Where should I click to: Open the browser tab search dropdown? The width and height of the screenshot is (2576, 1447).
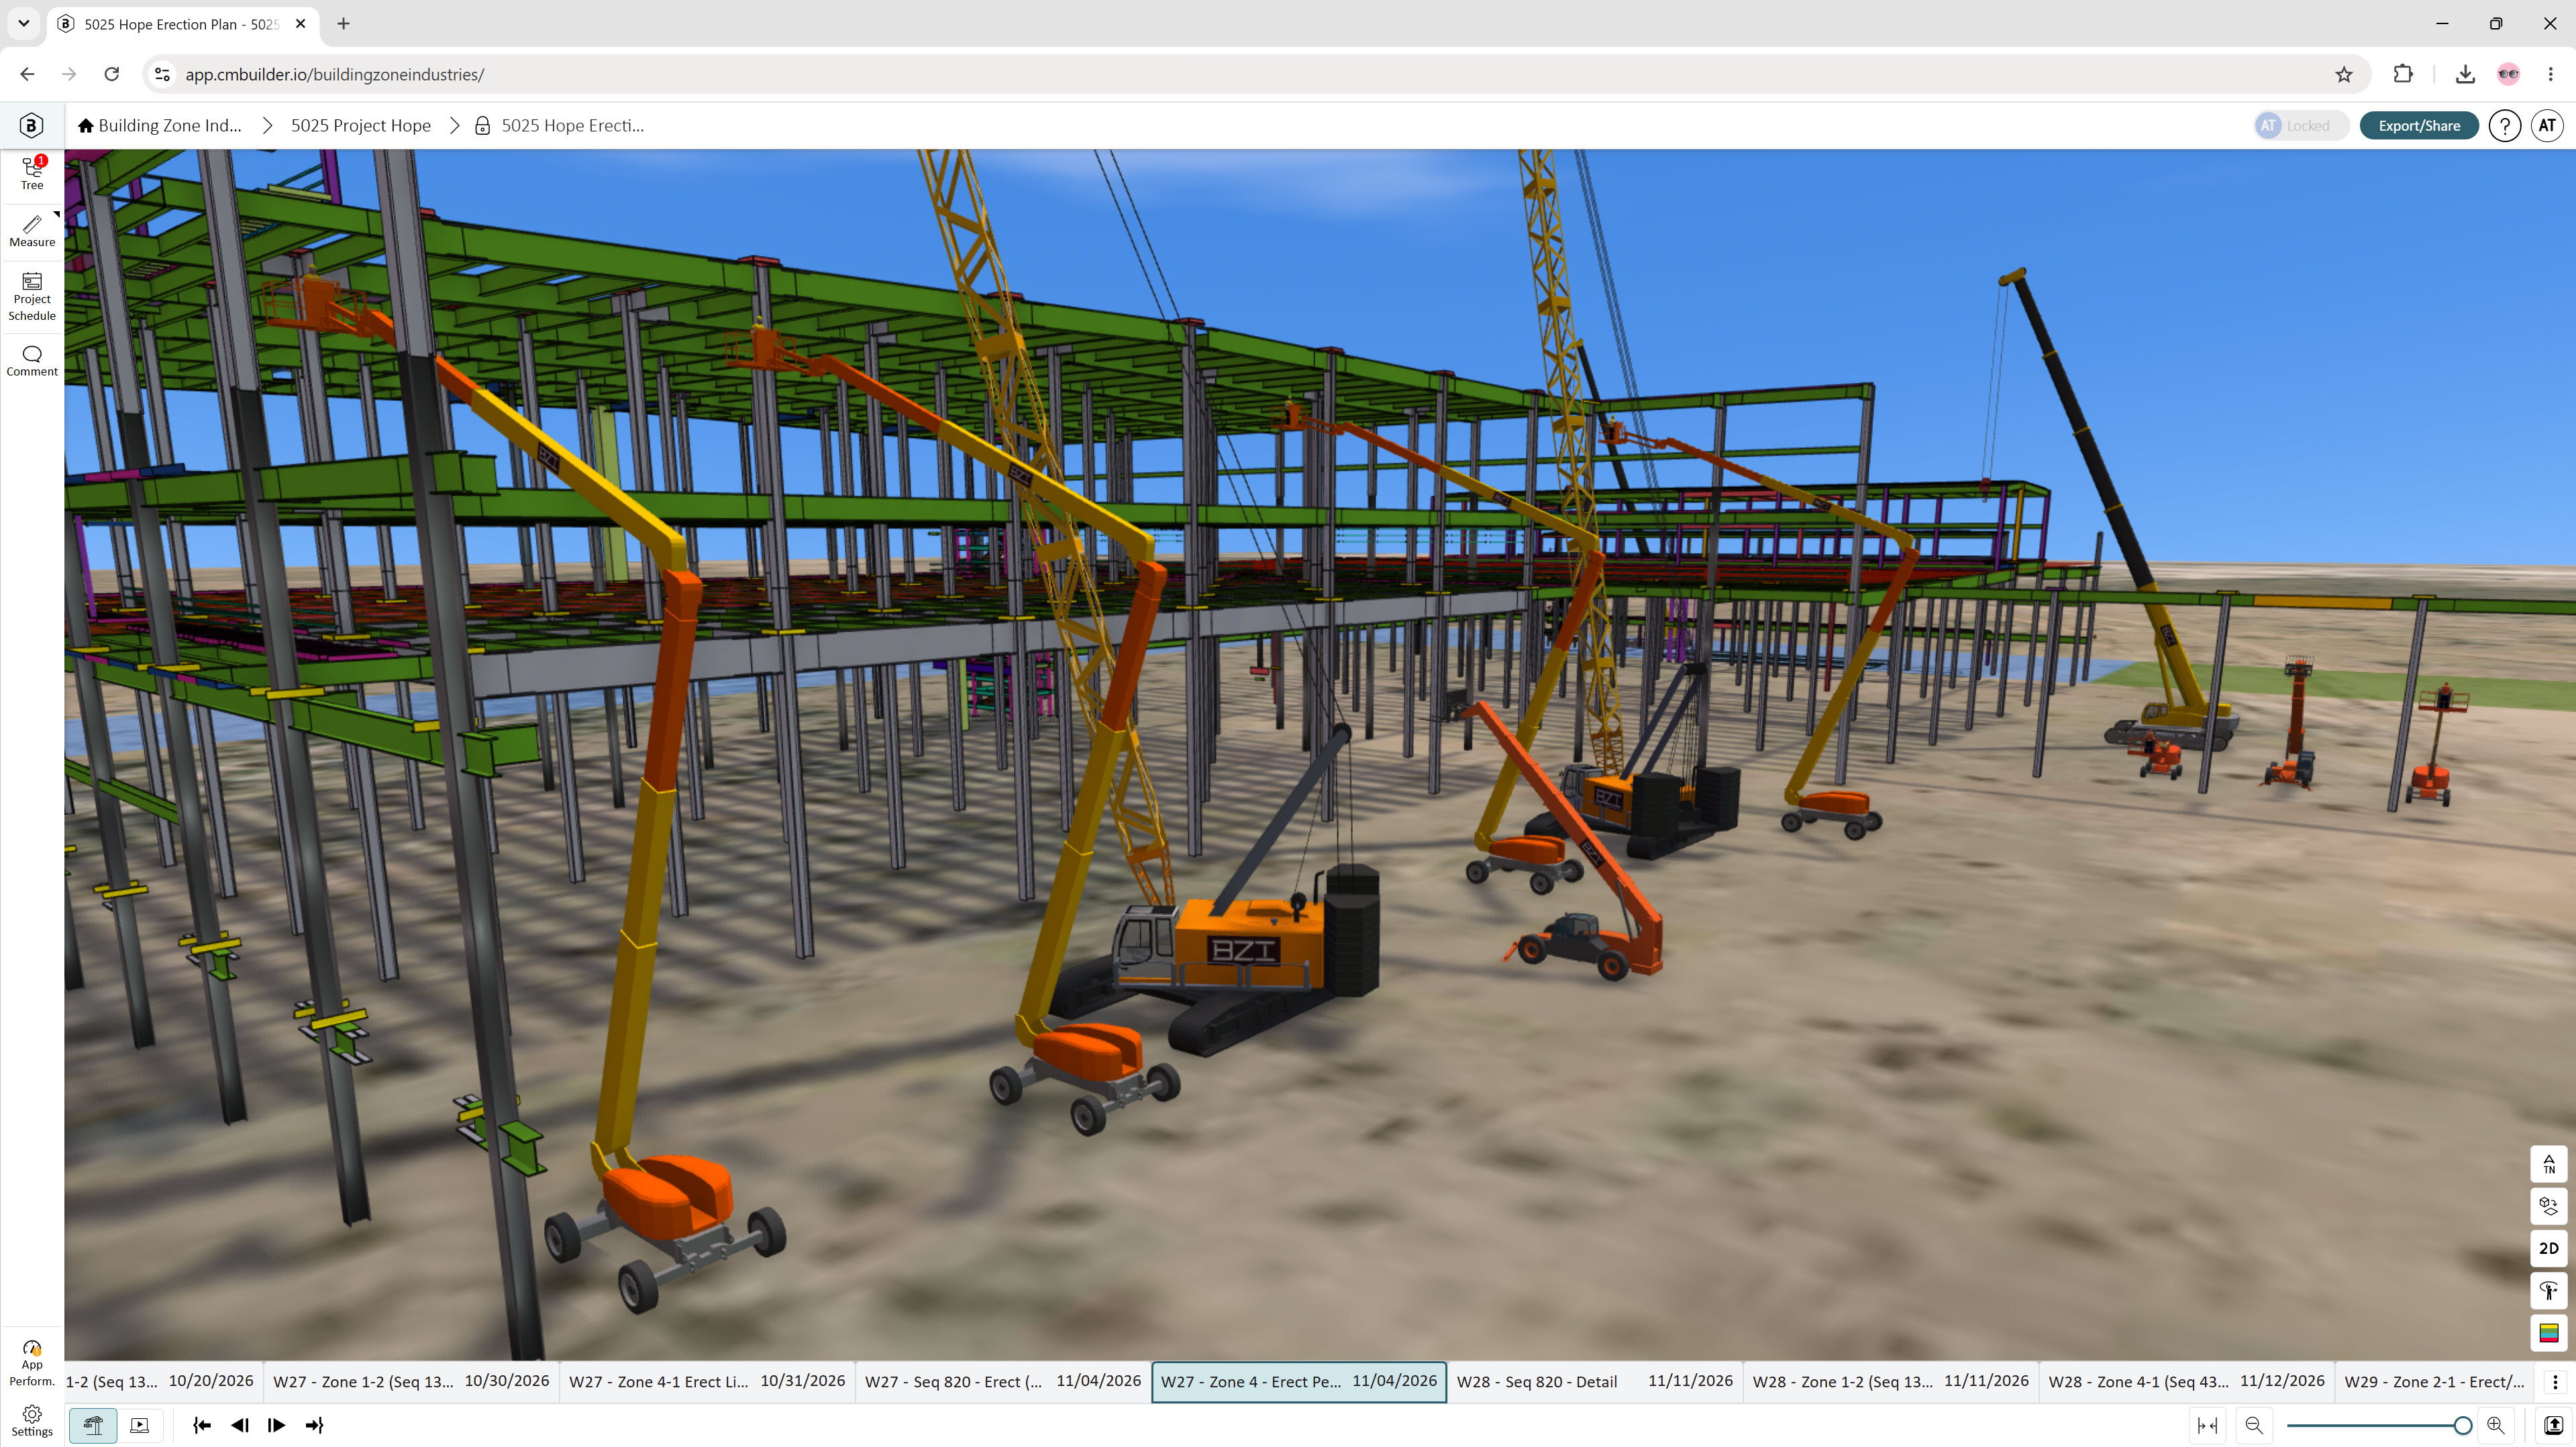(24, 23)
